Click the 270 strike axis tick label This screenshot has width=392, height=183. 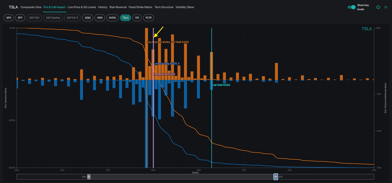tap(108, 170)
